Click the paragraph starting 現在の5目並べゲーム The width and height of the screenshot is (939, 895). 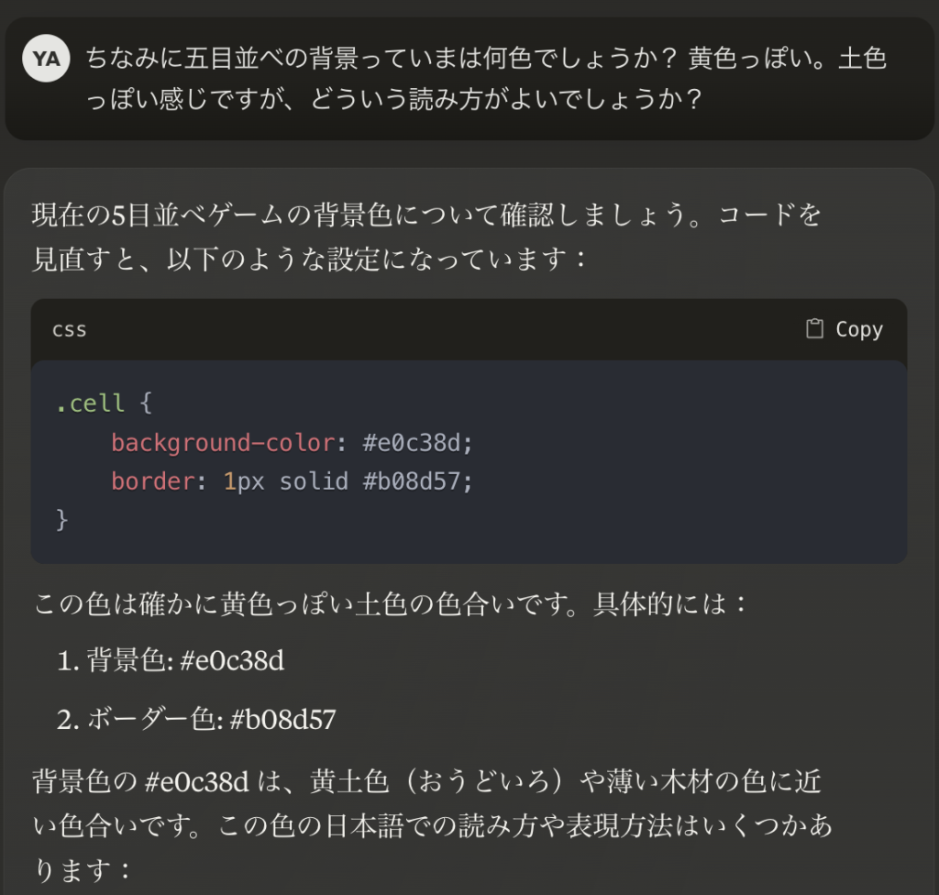426,237
